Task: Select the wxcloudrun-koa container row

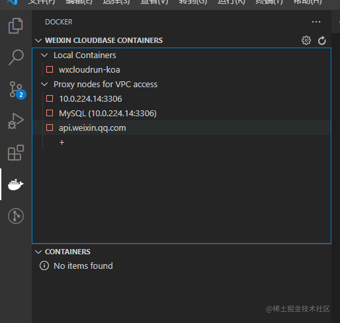Action: click(x=181, y=69)
